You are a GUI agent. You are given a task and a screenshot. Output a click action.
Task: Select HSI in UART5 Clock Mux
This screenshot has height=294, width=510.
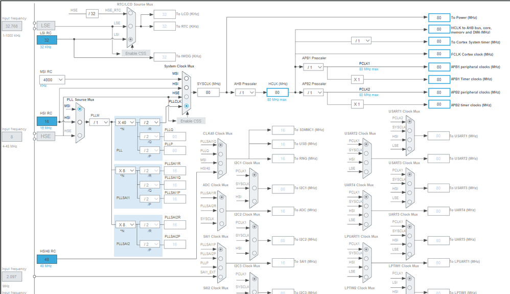409,244
